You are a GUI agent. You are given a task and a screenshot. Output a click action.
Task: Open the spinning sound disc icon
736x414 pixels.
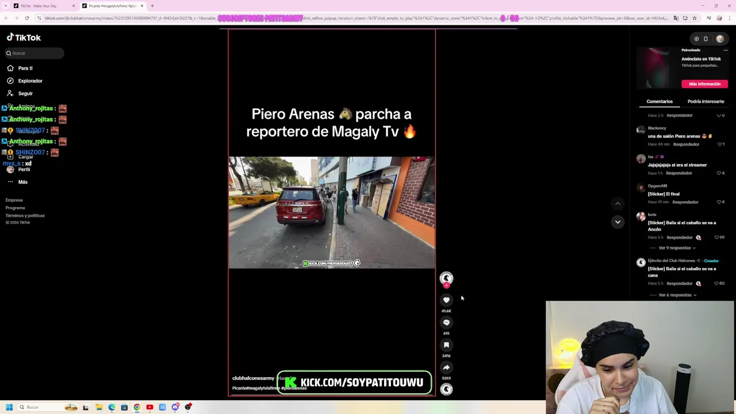446,389
